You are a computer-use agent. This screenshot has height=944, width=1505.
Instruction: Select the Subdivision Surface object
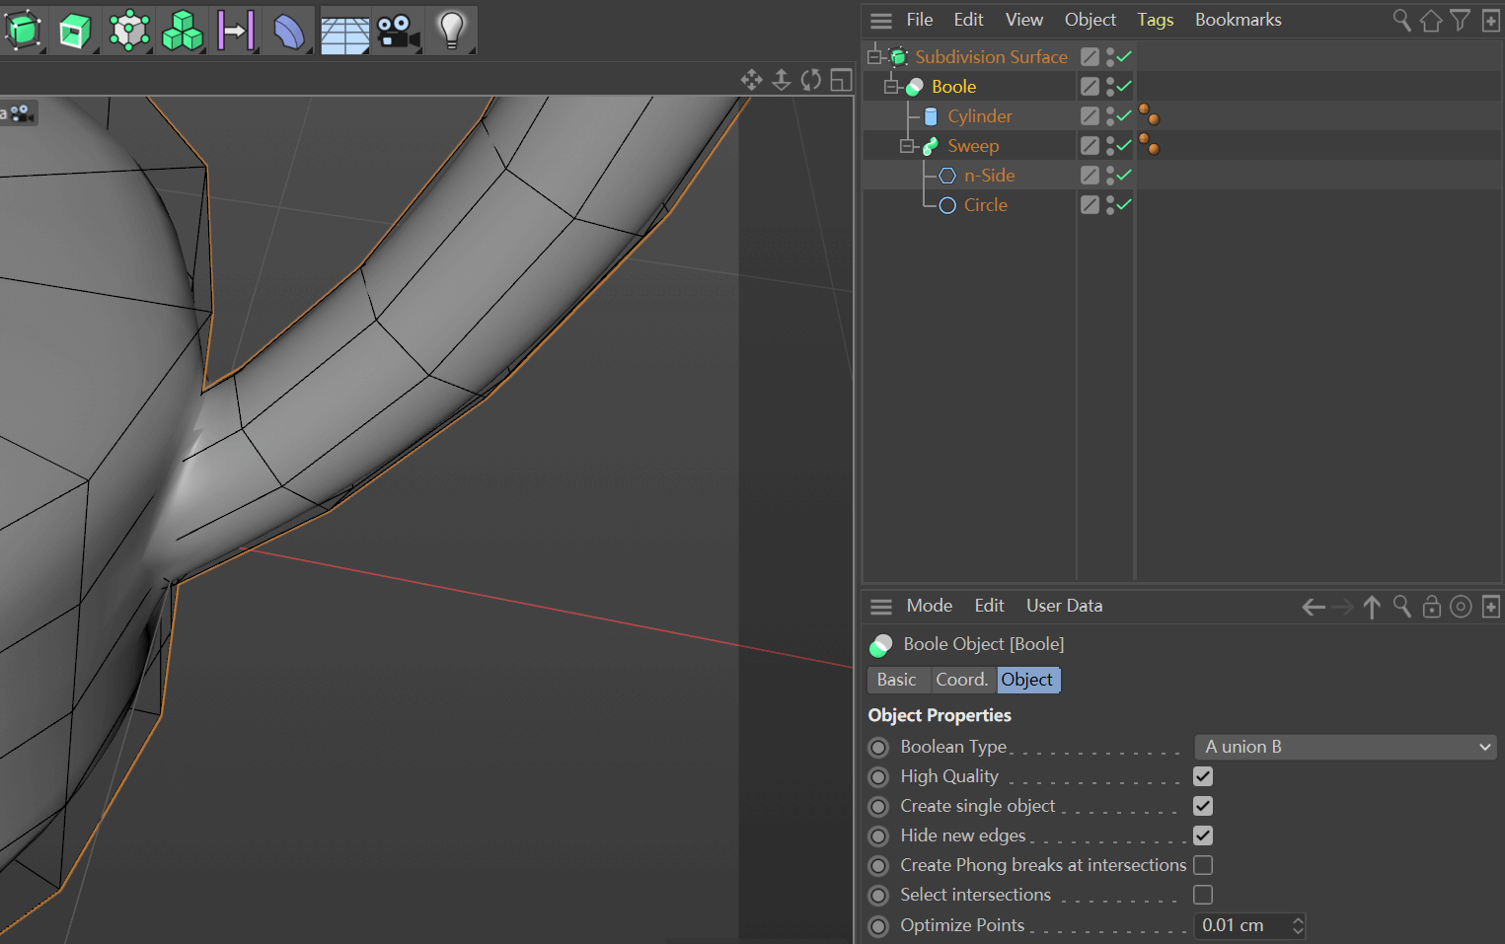[x=991, y=57]
